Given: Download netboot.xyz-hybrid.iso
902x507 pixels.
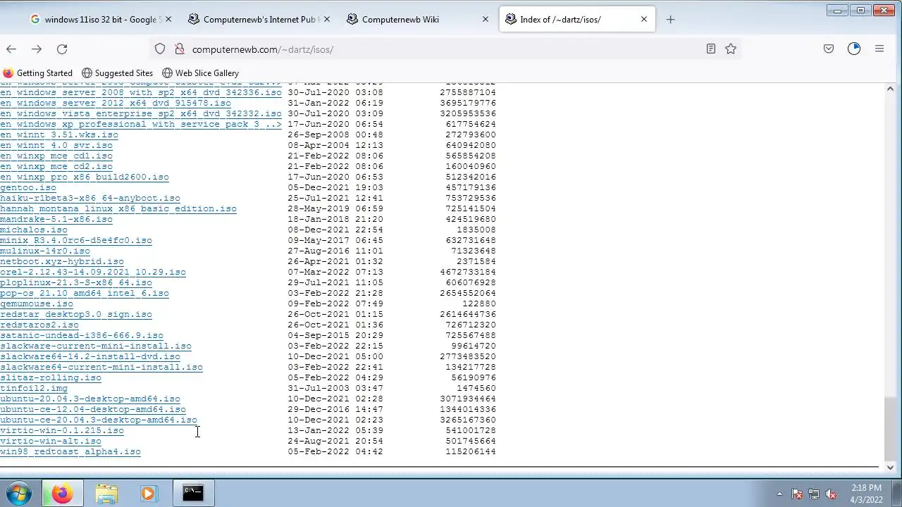Looking at the screenshot, I should (62, 261).
